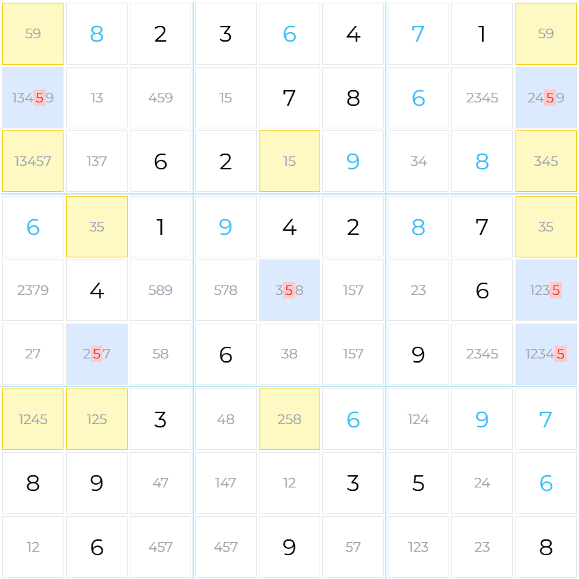The height and width of the screenshot is (579, 579).
Task: Click the yellow cell with candidates 1245
Action: (x=33, y=419)
